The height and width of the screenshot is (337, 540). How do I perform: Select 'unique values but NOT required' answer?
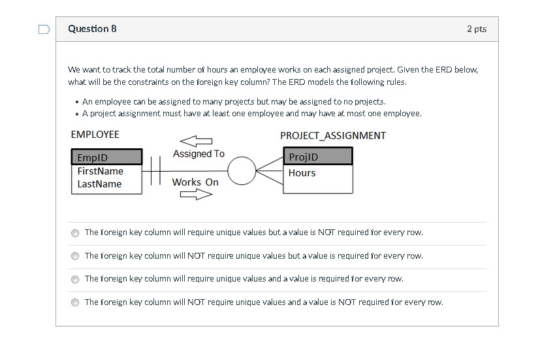(74, 233)
